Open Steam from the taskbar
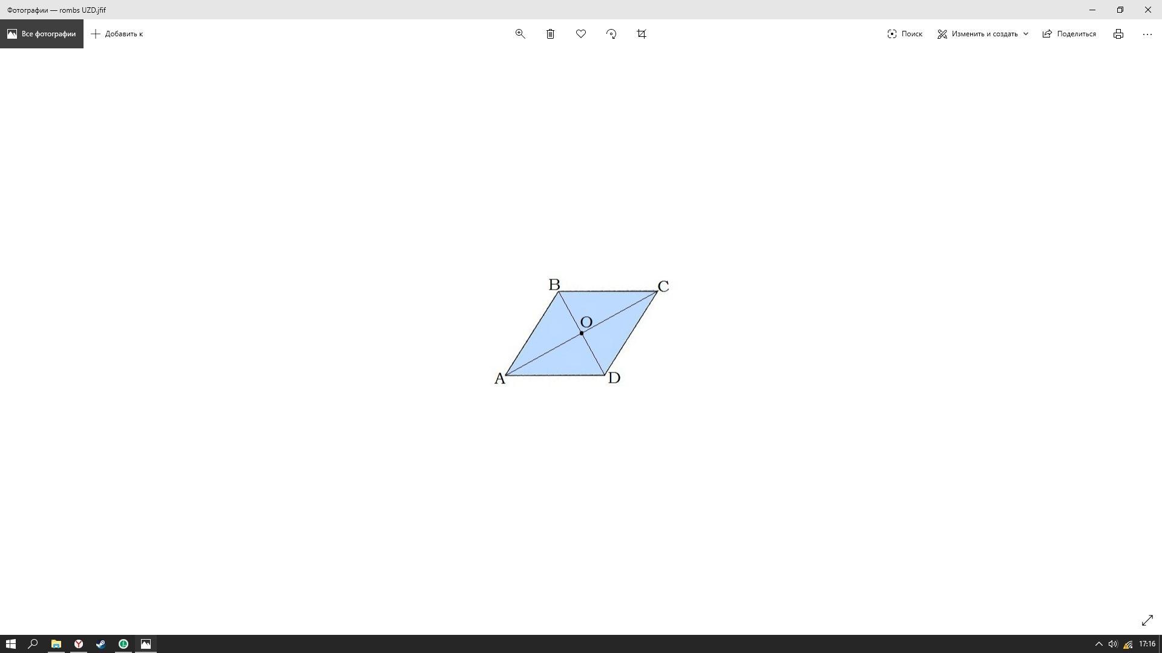1162x653 pixels. (100, 644)
